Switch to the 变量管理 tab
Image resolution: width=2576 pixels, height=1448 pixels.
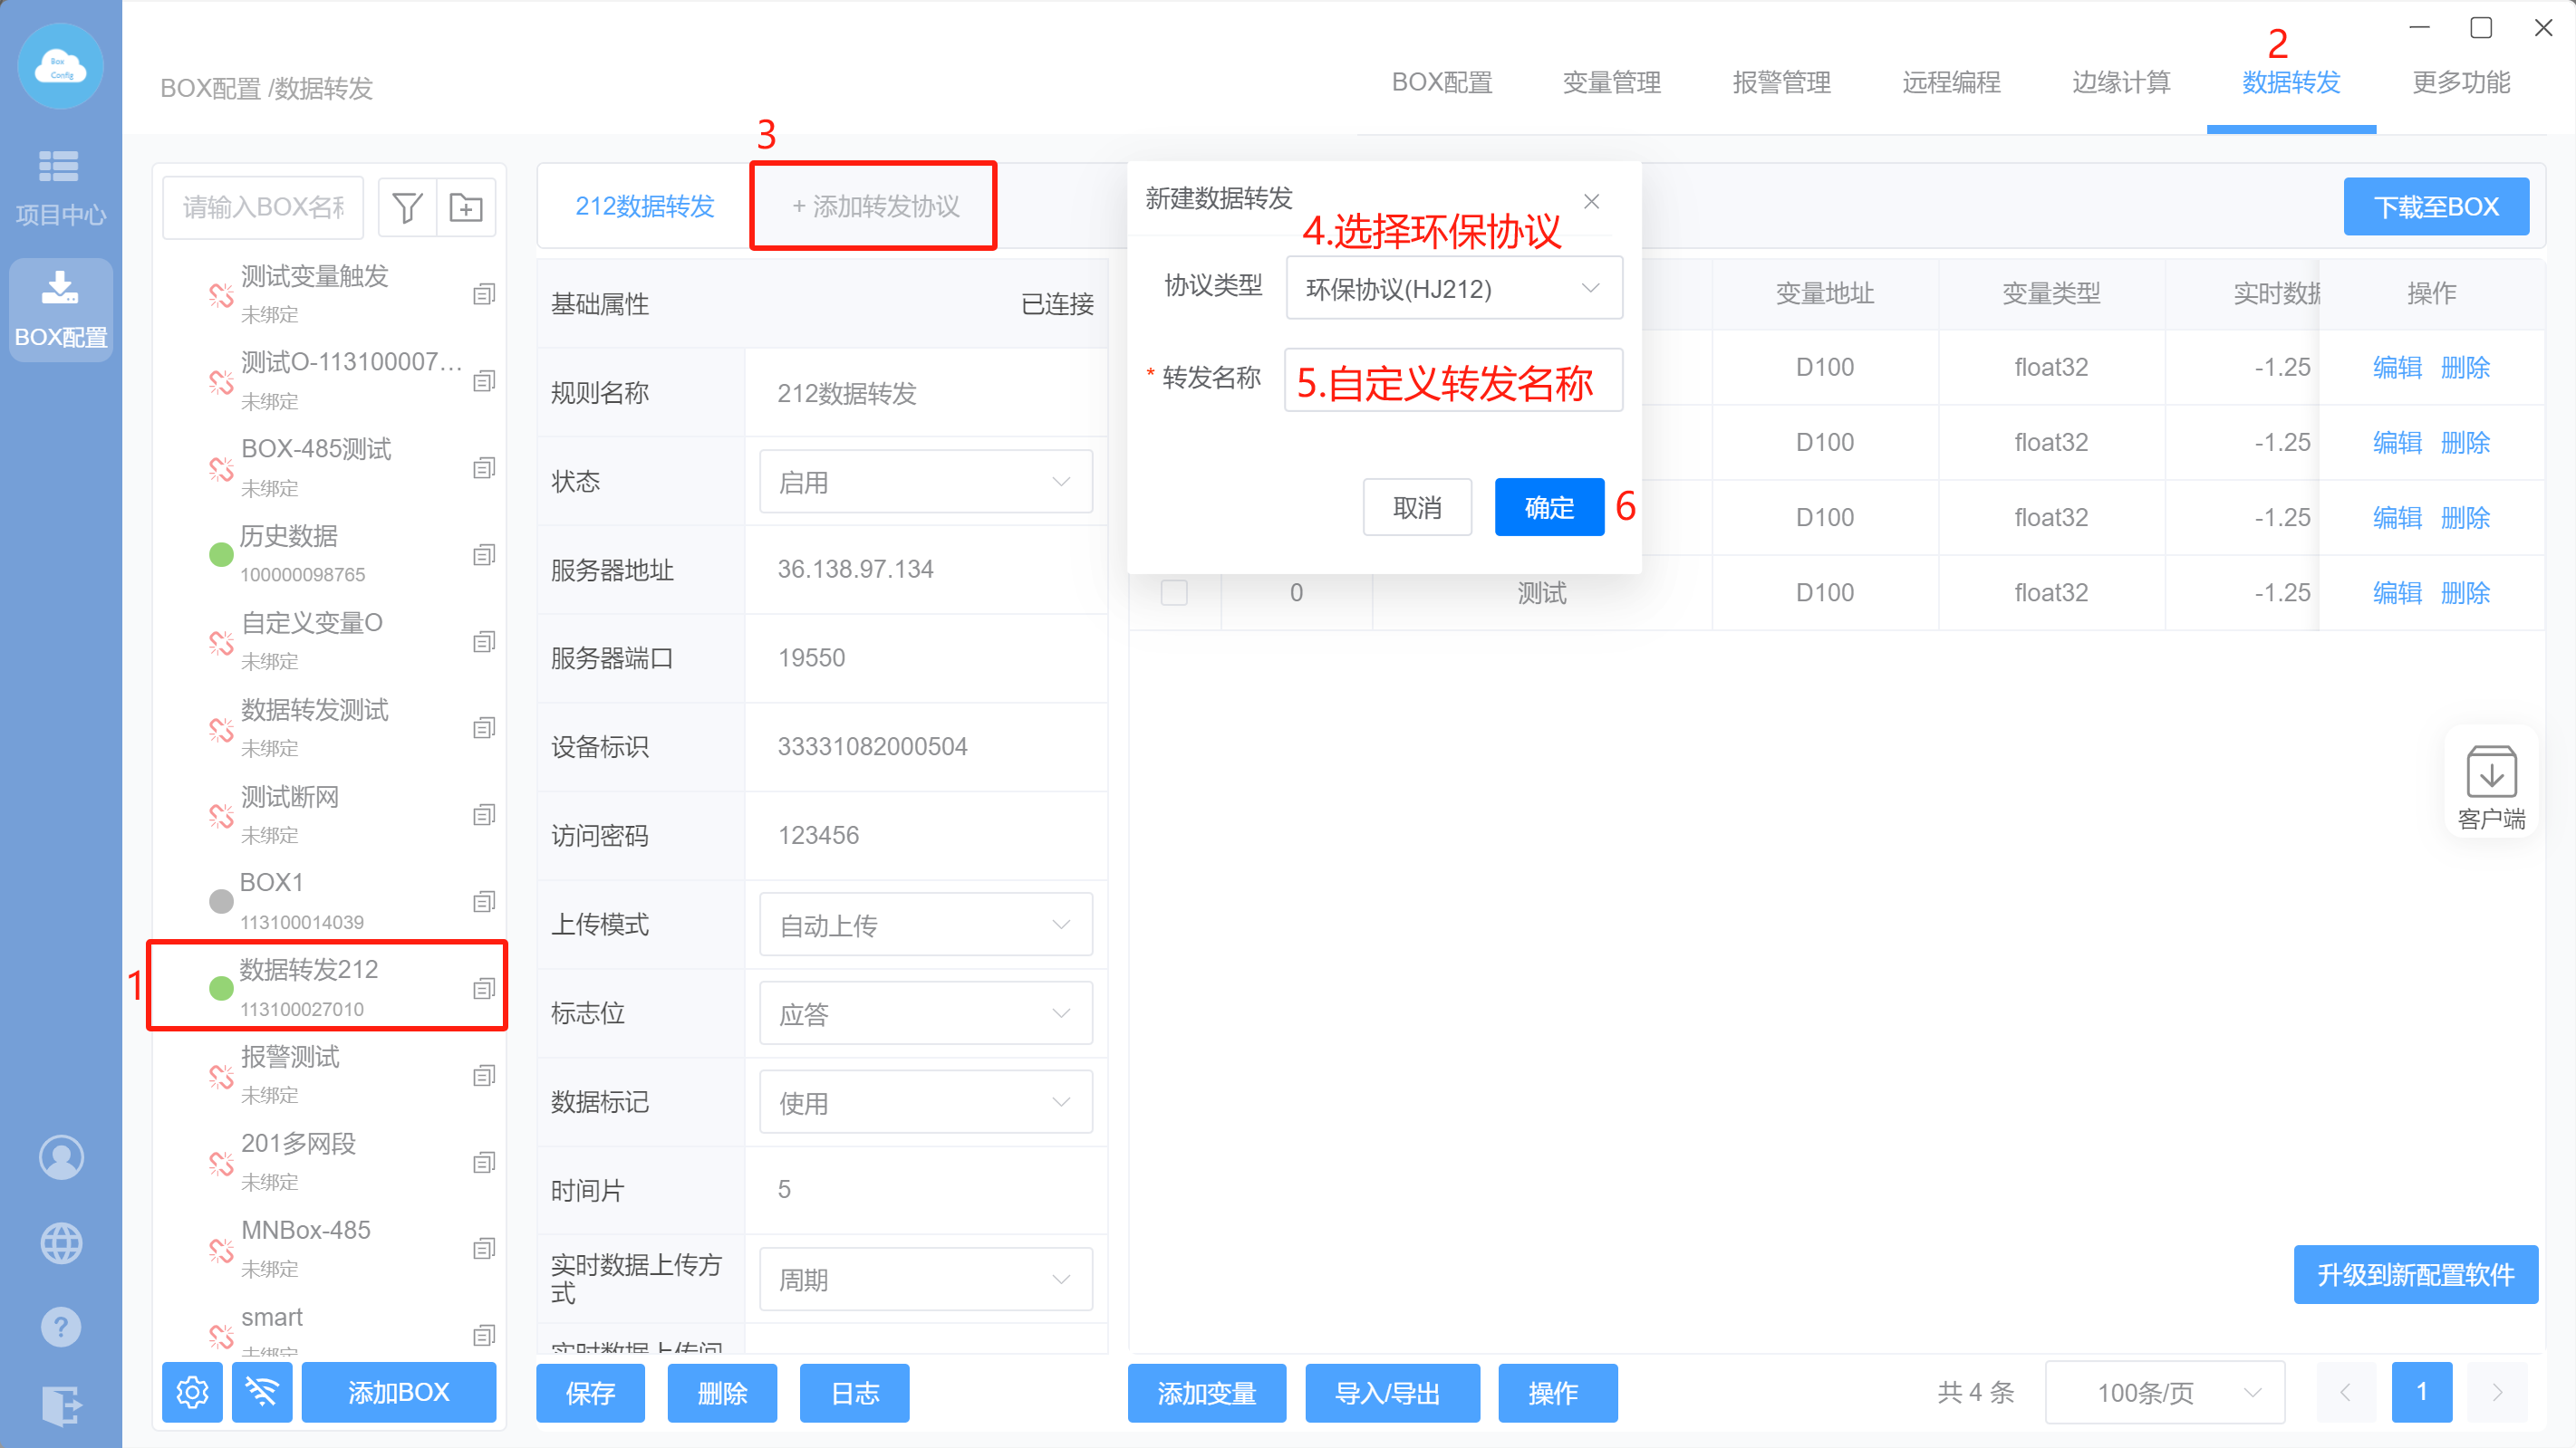tap(1611, 83)
